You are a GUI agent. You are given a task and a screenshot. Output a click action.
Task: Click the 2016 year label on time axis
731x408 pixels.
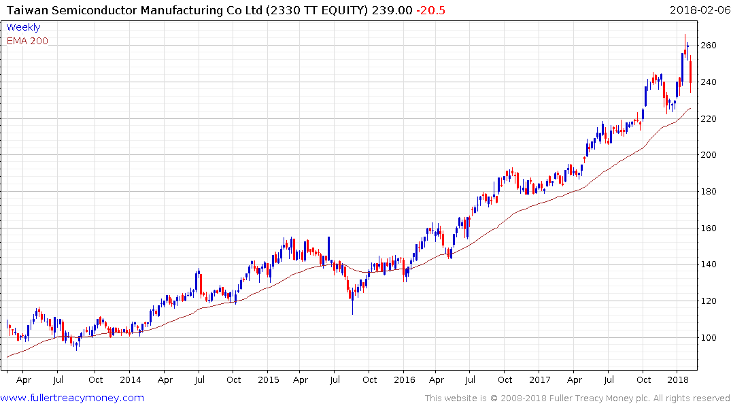click(404, 379)
